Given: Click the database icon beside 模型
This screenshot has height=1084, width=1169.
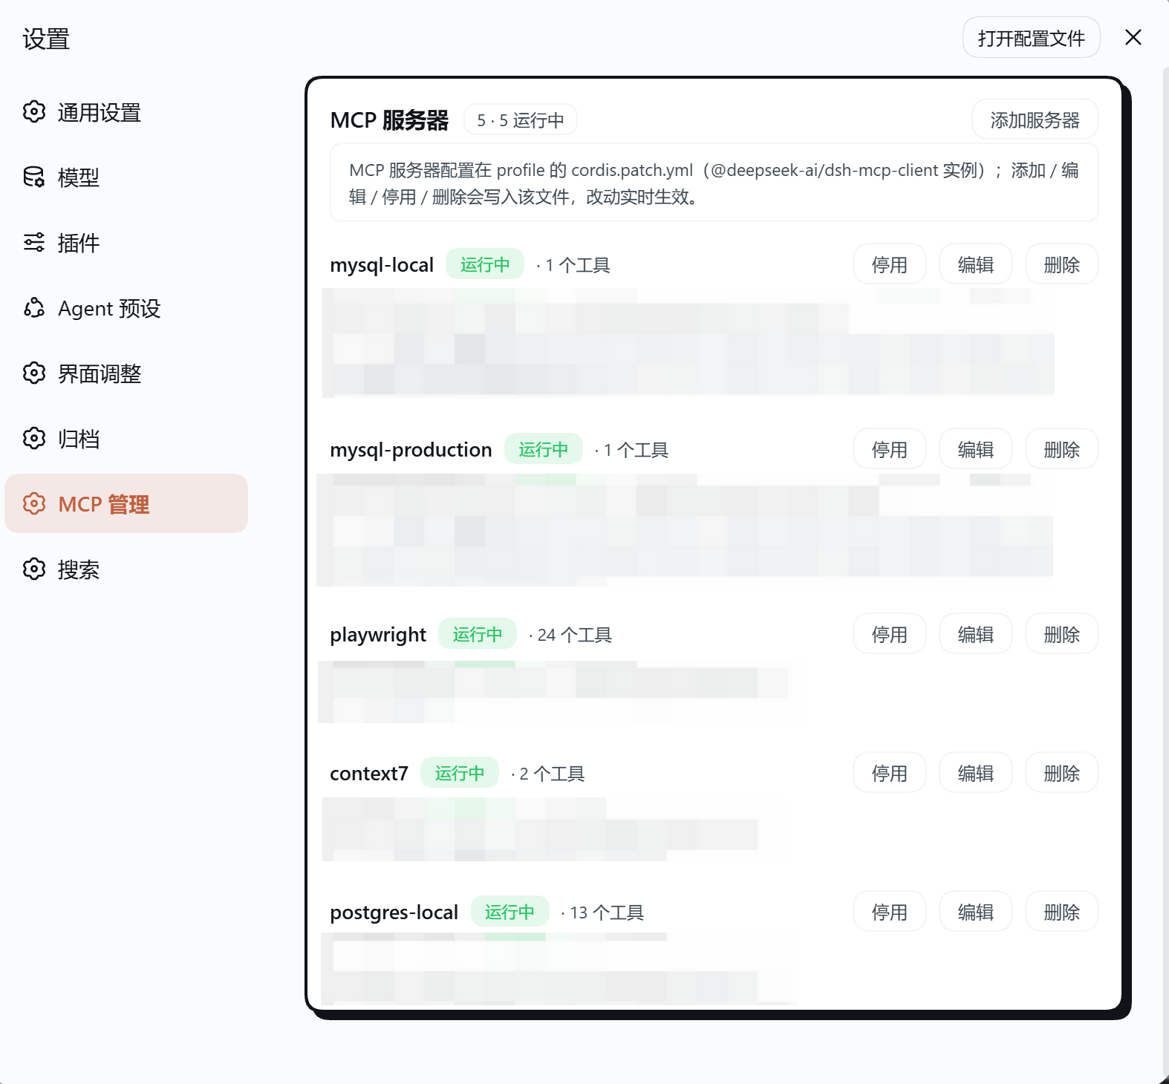Looking at the screenshot, I should (x=34, y=177).
